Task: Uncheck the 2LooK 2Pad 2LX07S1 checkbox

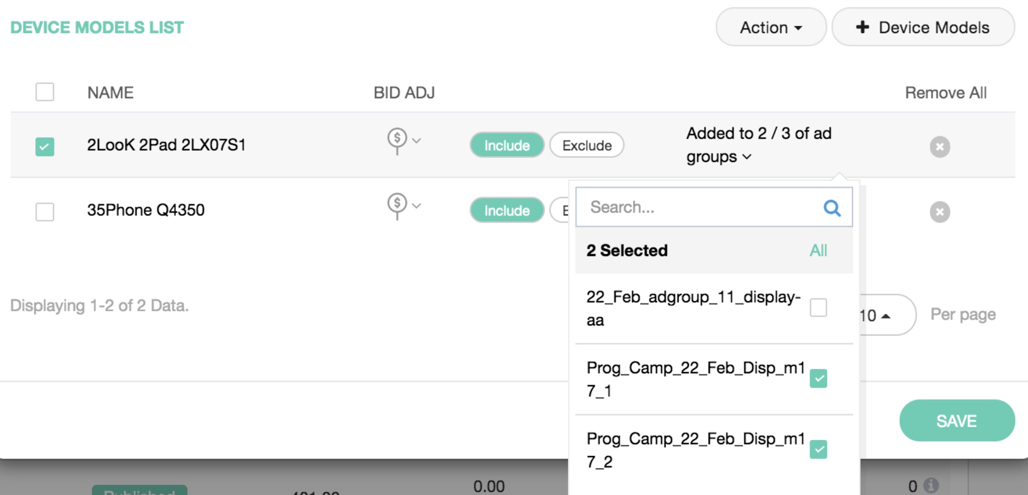Action: tap(45, 147)
